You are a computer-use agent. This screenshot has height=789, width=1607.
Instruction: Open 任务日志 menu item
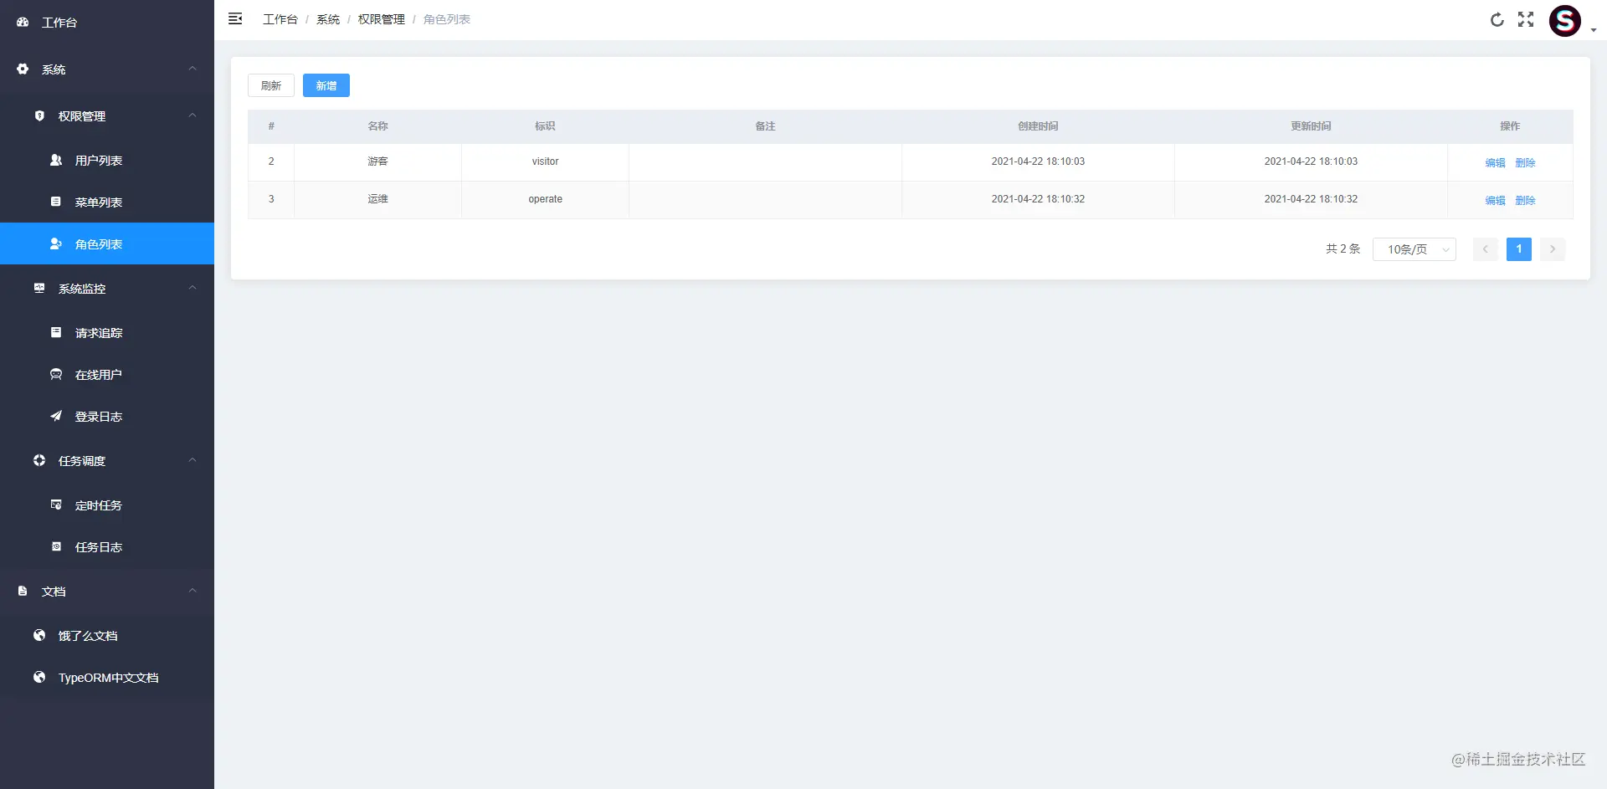[107, 546]
